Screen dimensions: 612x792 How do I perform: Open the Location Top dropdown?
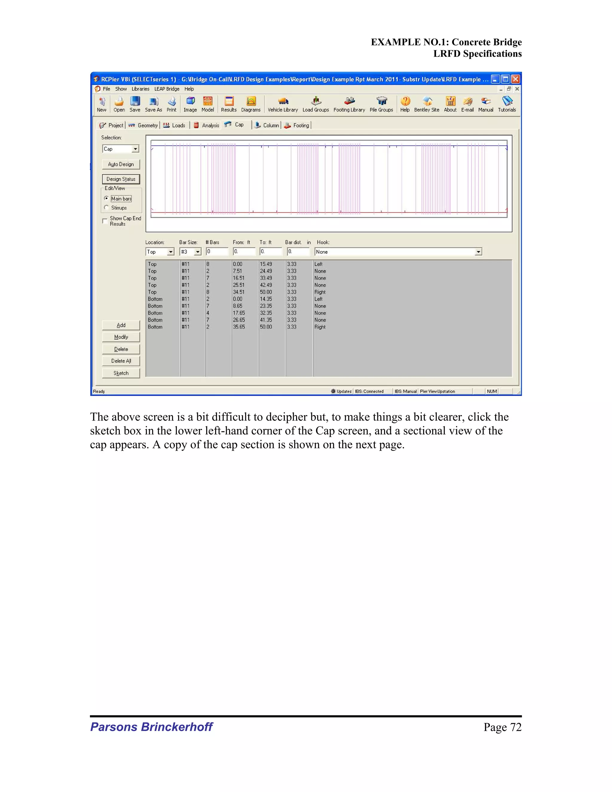[x=171, y=252]
